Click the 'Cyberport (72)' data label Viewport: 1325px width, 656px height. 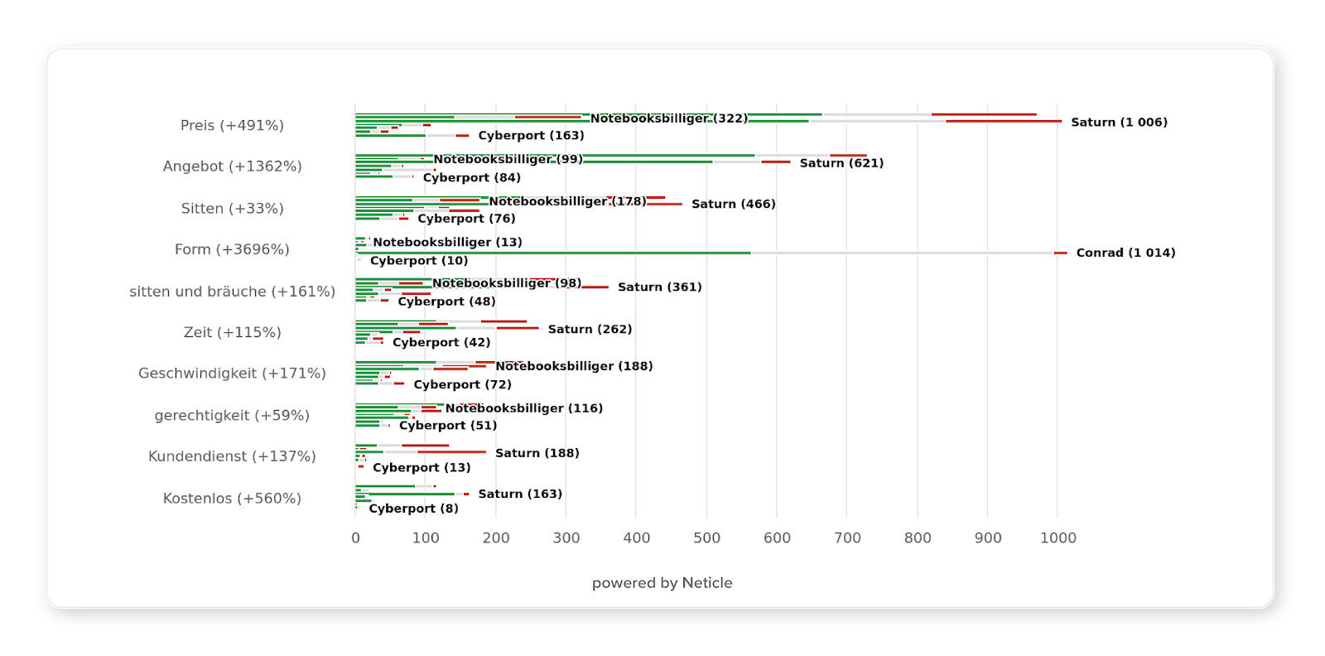point(462,384)
